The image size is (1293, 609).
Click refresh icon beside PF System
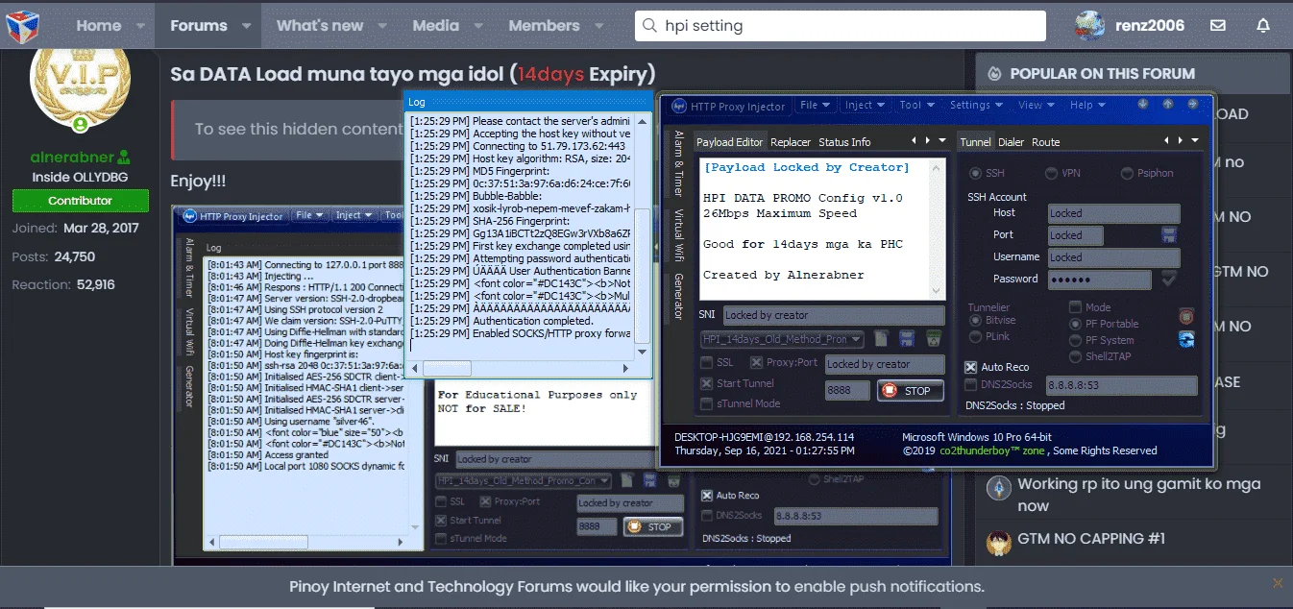(x=1186, y=339)
